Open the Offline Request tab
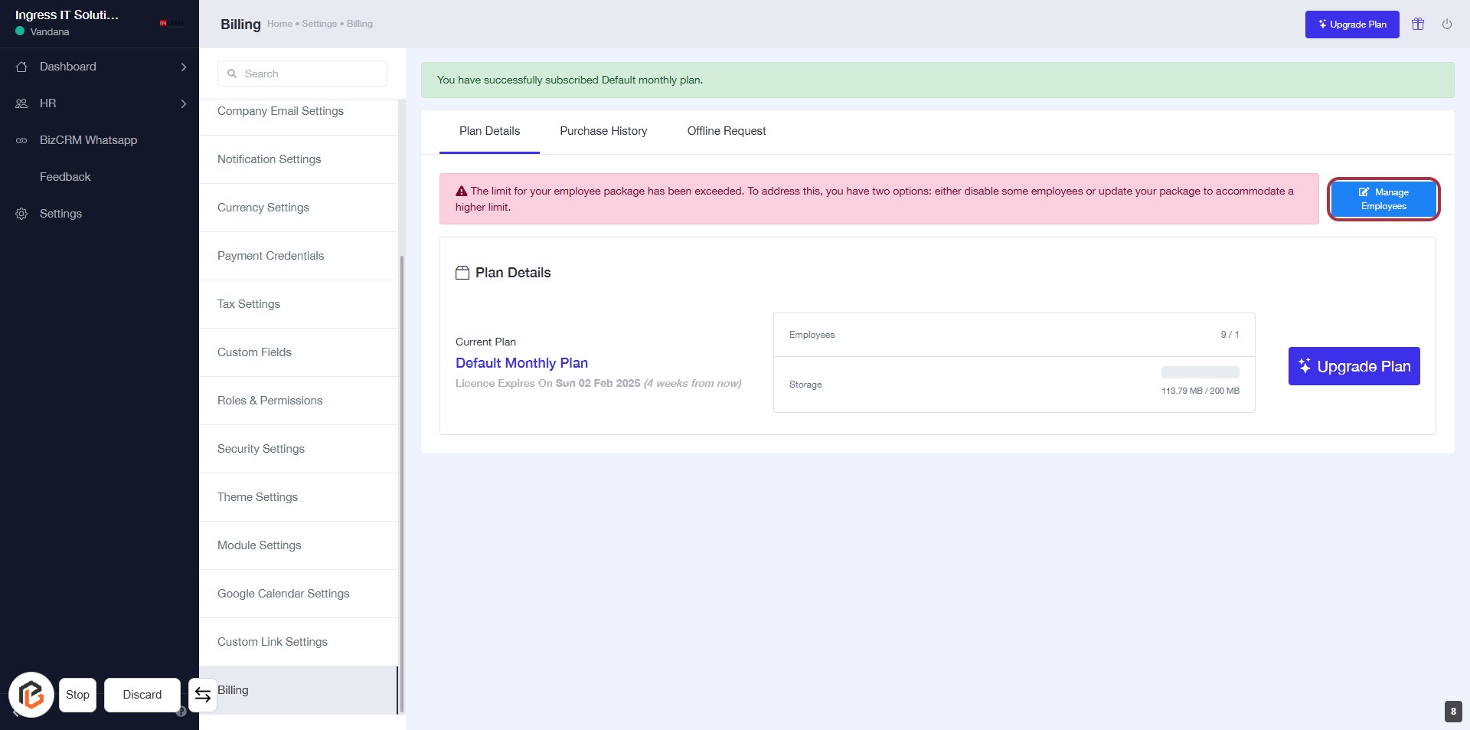 pos(726,131)
